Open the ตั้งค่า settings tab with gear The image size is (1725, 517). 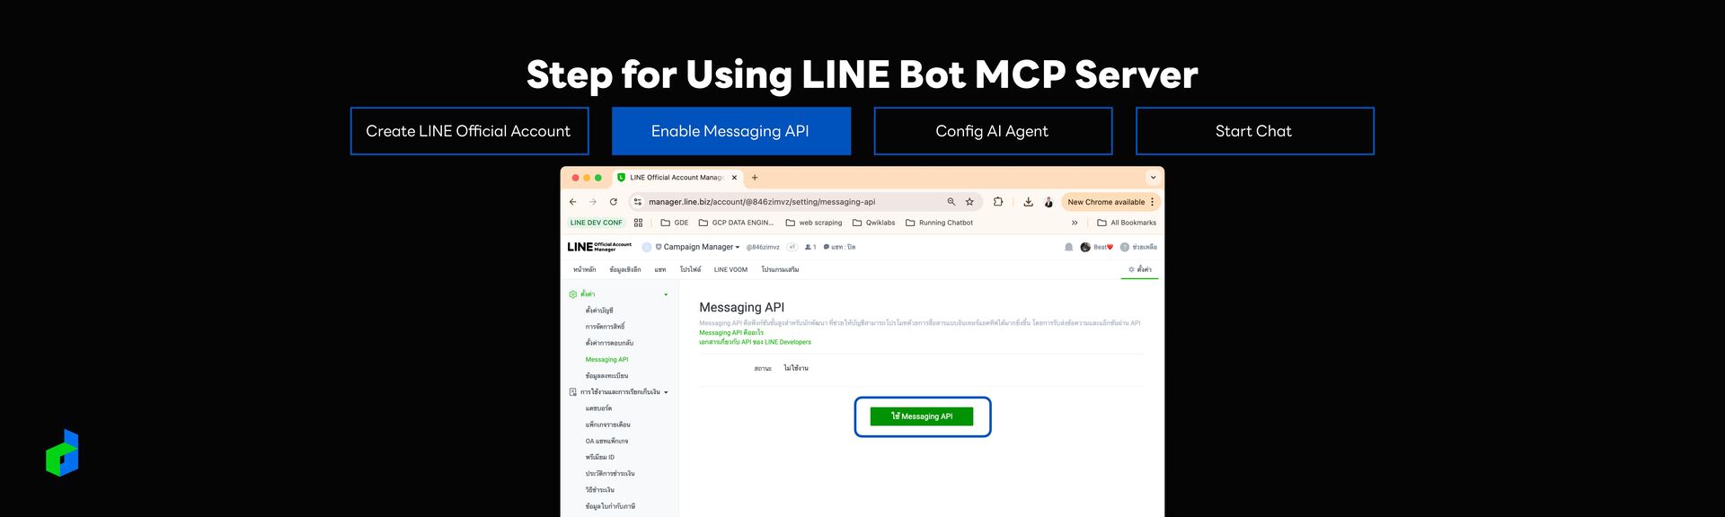(x=1140, y=269)
